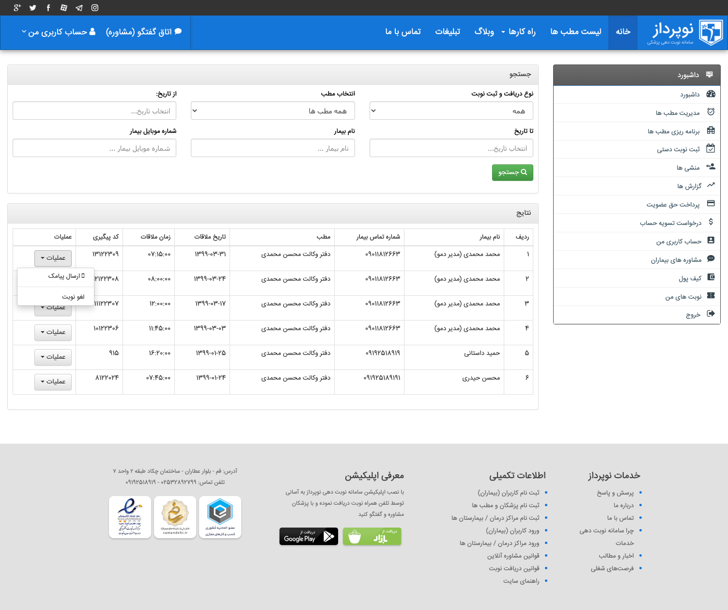The height and width of the screenshot is (610, 728).
Task: Expand the انتخاب مطب dropdown
Action: click(x=273, y=111)
